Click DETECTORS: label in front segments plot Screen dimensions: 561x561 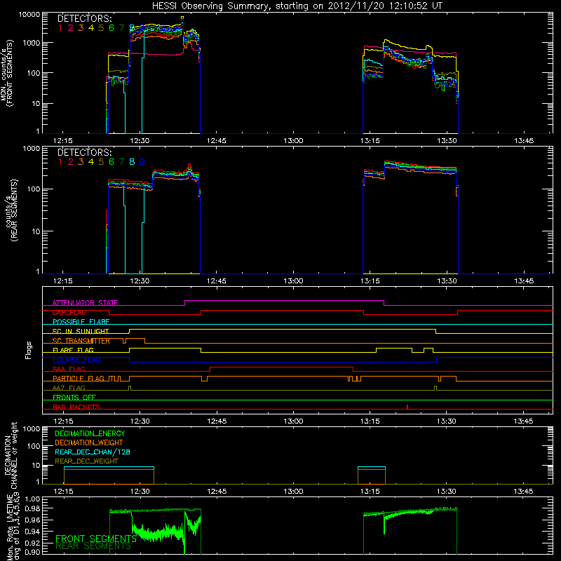pyautogui.click(x=84, y=19)
